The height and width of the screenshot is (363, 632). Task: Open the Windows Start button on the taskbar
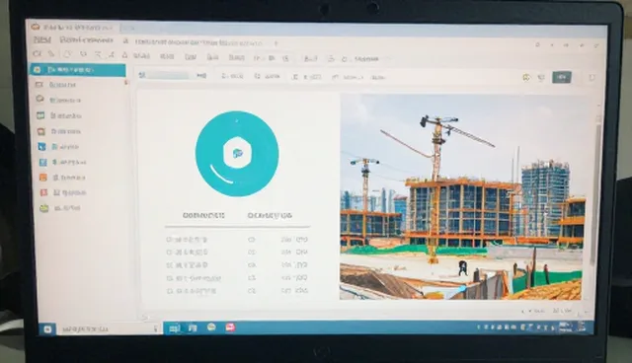(x=47, y=328)
